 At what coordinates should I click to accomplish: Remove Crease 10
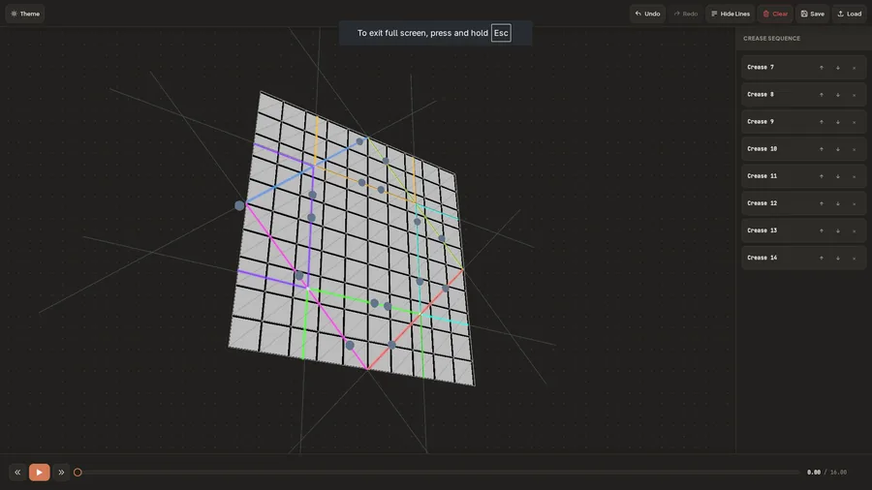click(x=855, y=149)
